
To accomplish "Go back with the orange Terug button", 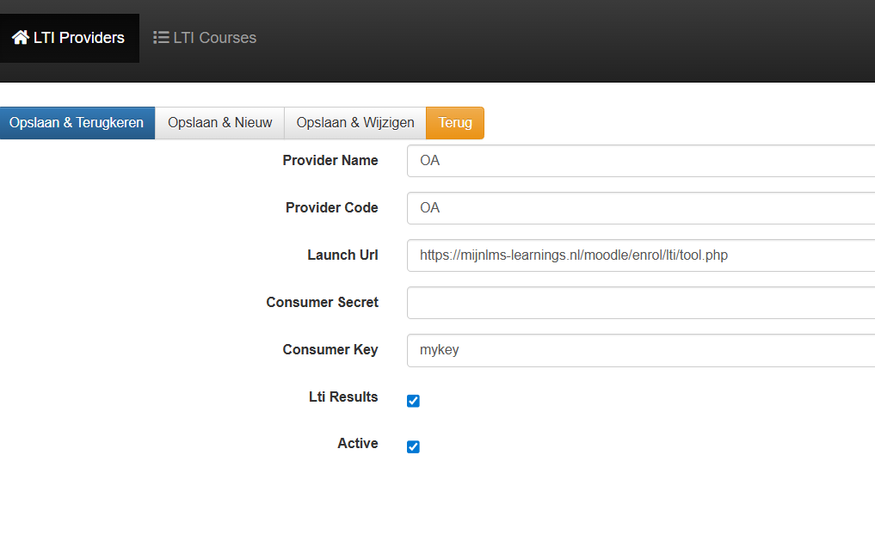I will click(455, 122).
